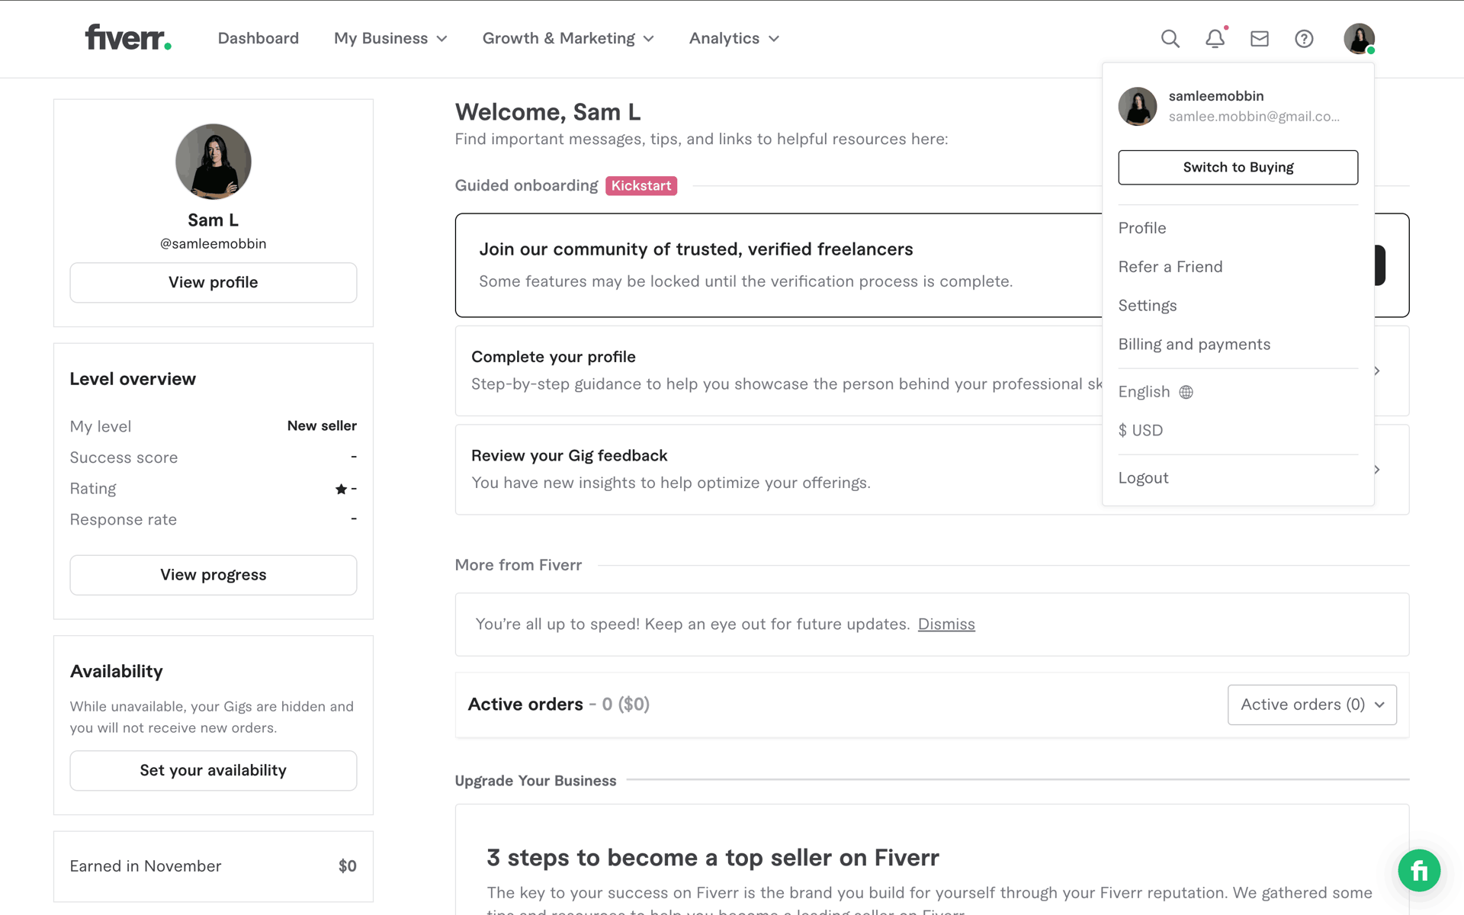
Task: Change the English language option
Action: pos(1155,392)
